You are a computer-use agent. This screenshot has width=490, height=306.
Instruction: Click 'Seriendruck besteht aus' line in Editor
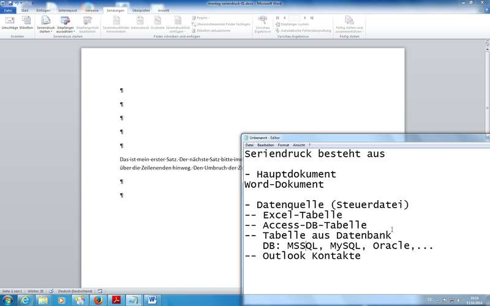pos(315,154)
